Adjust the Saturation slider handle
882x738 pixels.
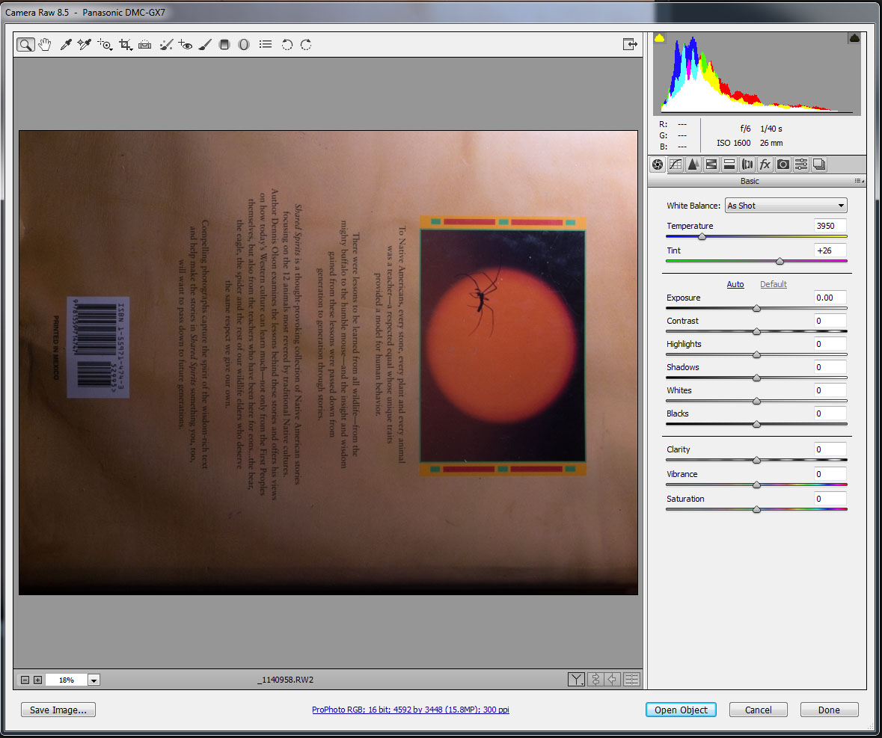pos(756,509)
